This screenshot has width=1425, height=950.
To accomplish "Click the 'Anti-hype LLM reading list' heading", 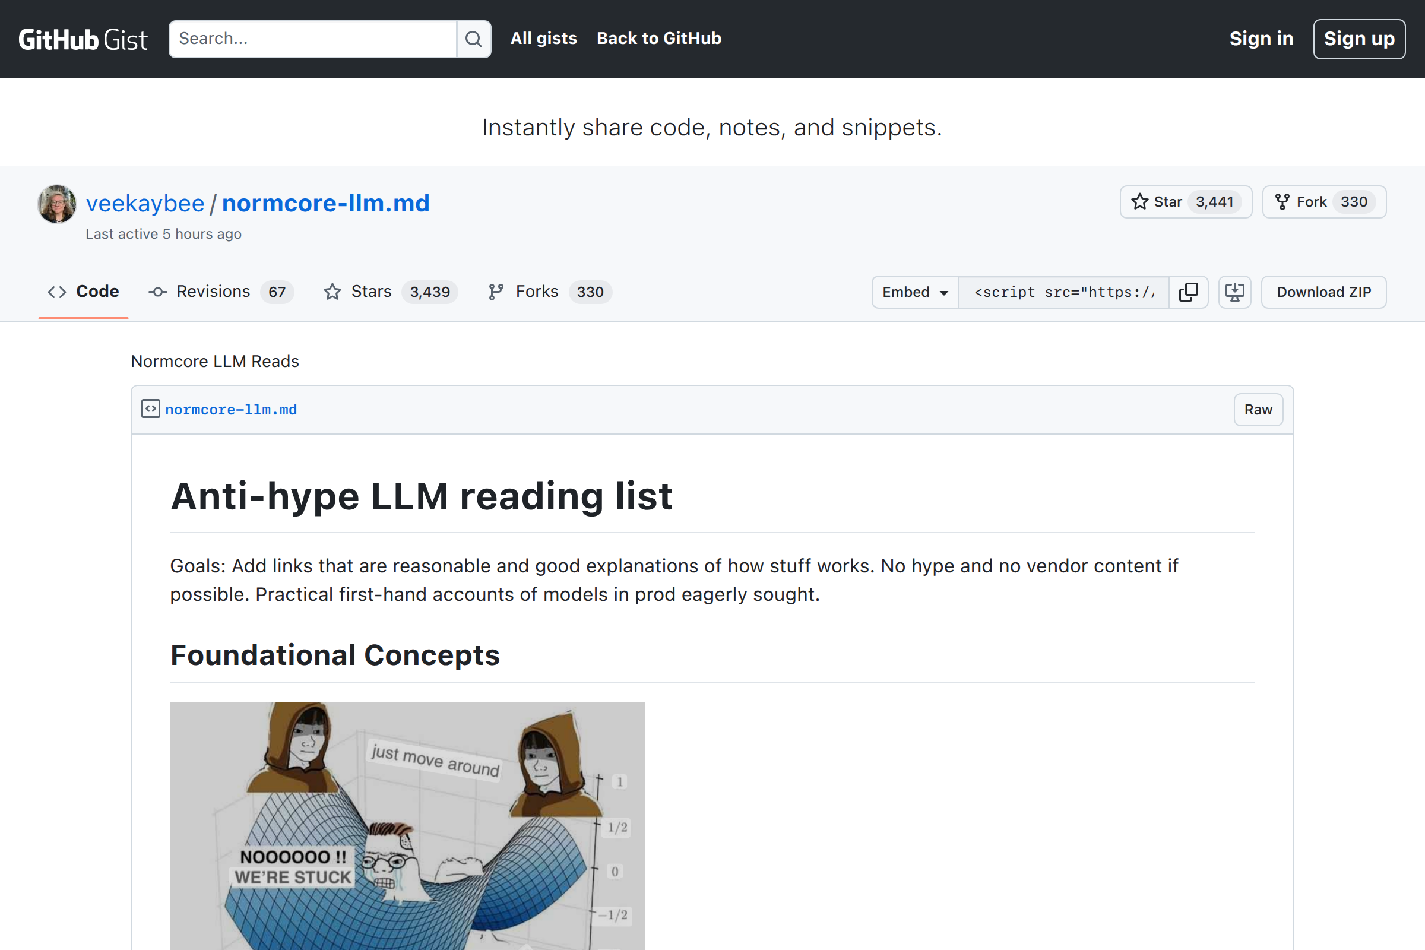I will (x=422, y=496).
